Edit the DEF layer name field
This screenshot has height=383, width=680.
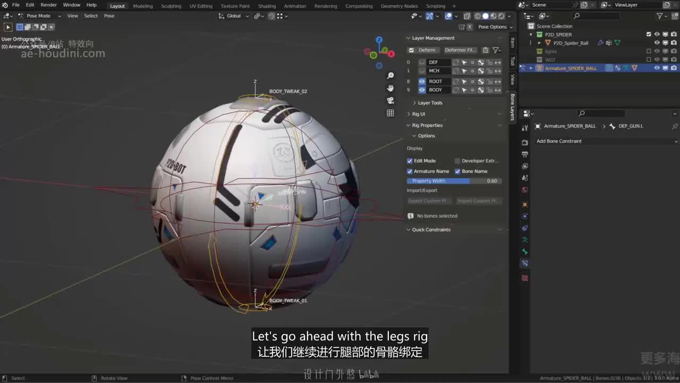(439, 62)
